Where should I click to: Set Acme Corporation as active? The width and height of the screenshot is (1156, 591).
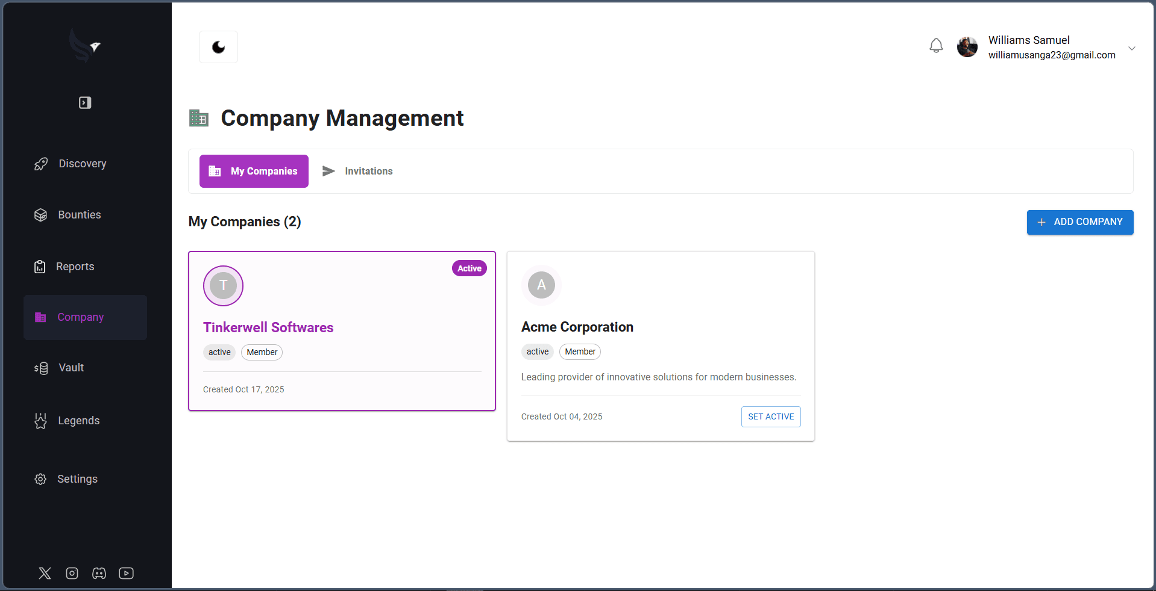pos(771,416)
